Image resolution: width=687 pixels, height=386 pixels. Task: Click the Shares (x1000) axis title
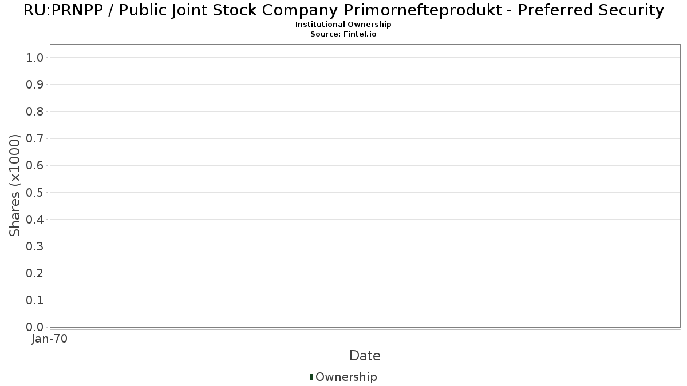15,185
